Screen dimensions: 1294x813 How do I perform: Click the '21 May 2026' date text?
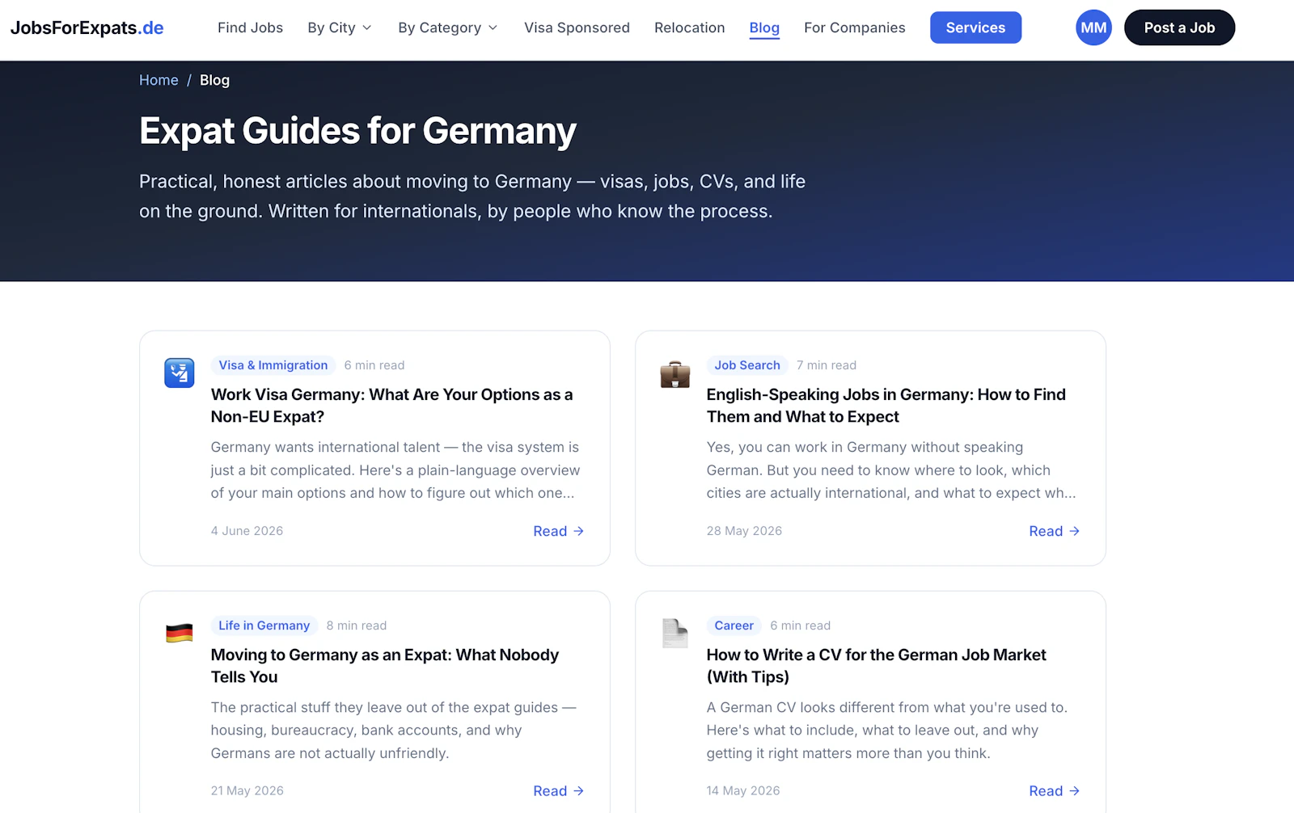coord(247,791)
